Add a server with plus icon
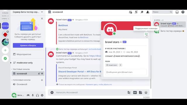Viewport: 187px width, 105px height. coord(5,50)
